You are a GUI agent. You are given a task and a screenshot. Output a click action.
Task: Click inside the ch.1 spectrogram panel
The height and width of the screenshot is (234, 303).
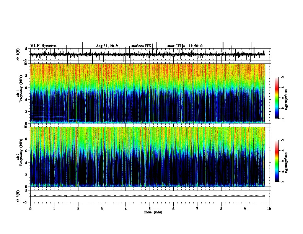(x=148, y=93)
